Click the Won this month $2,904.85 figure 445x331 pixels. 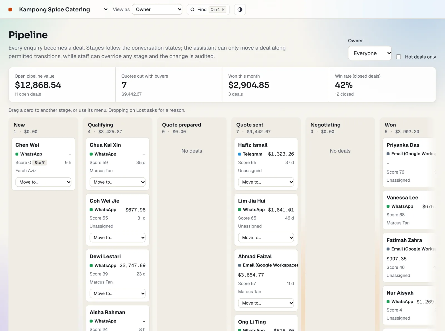point(249,85)
